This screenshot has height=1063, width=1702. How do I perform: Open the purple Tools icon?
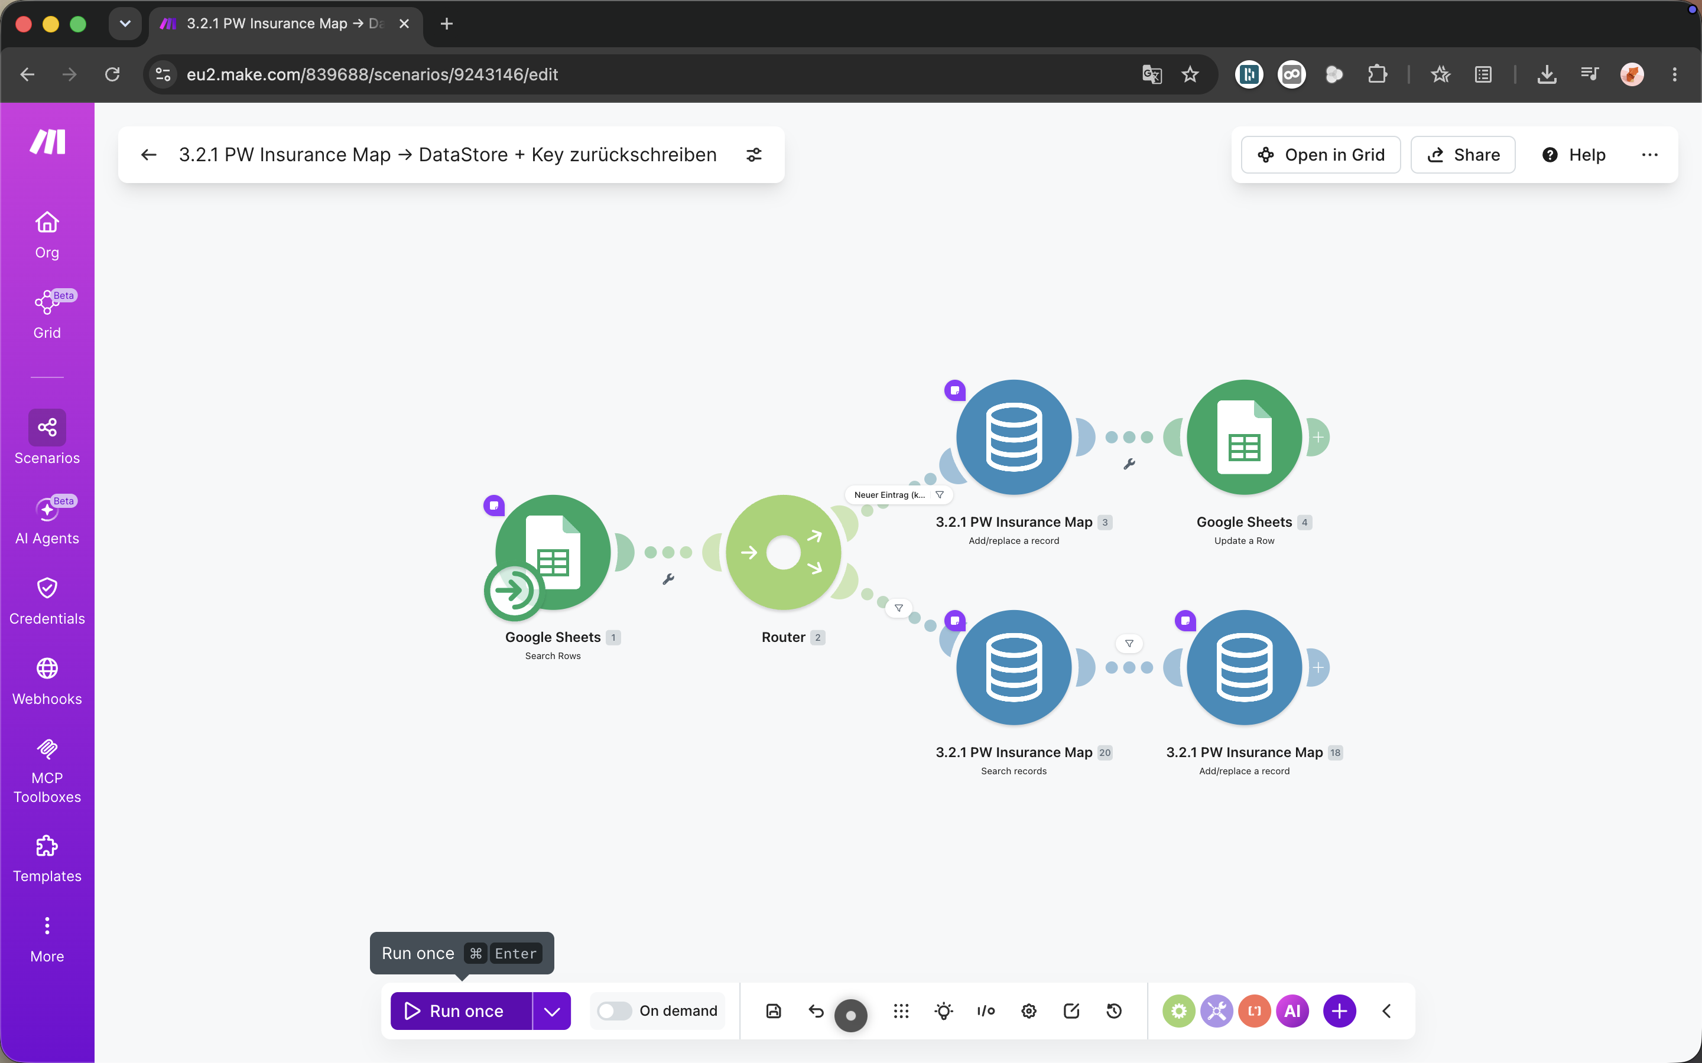click(1217, 1011)
